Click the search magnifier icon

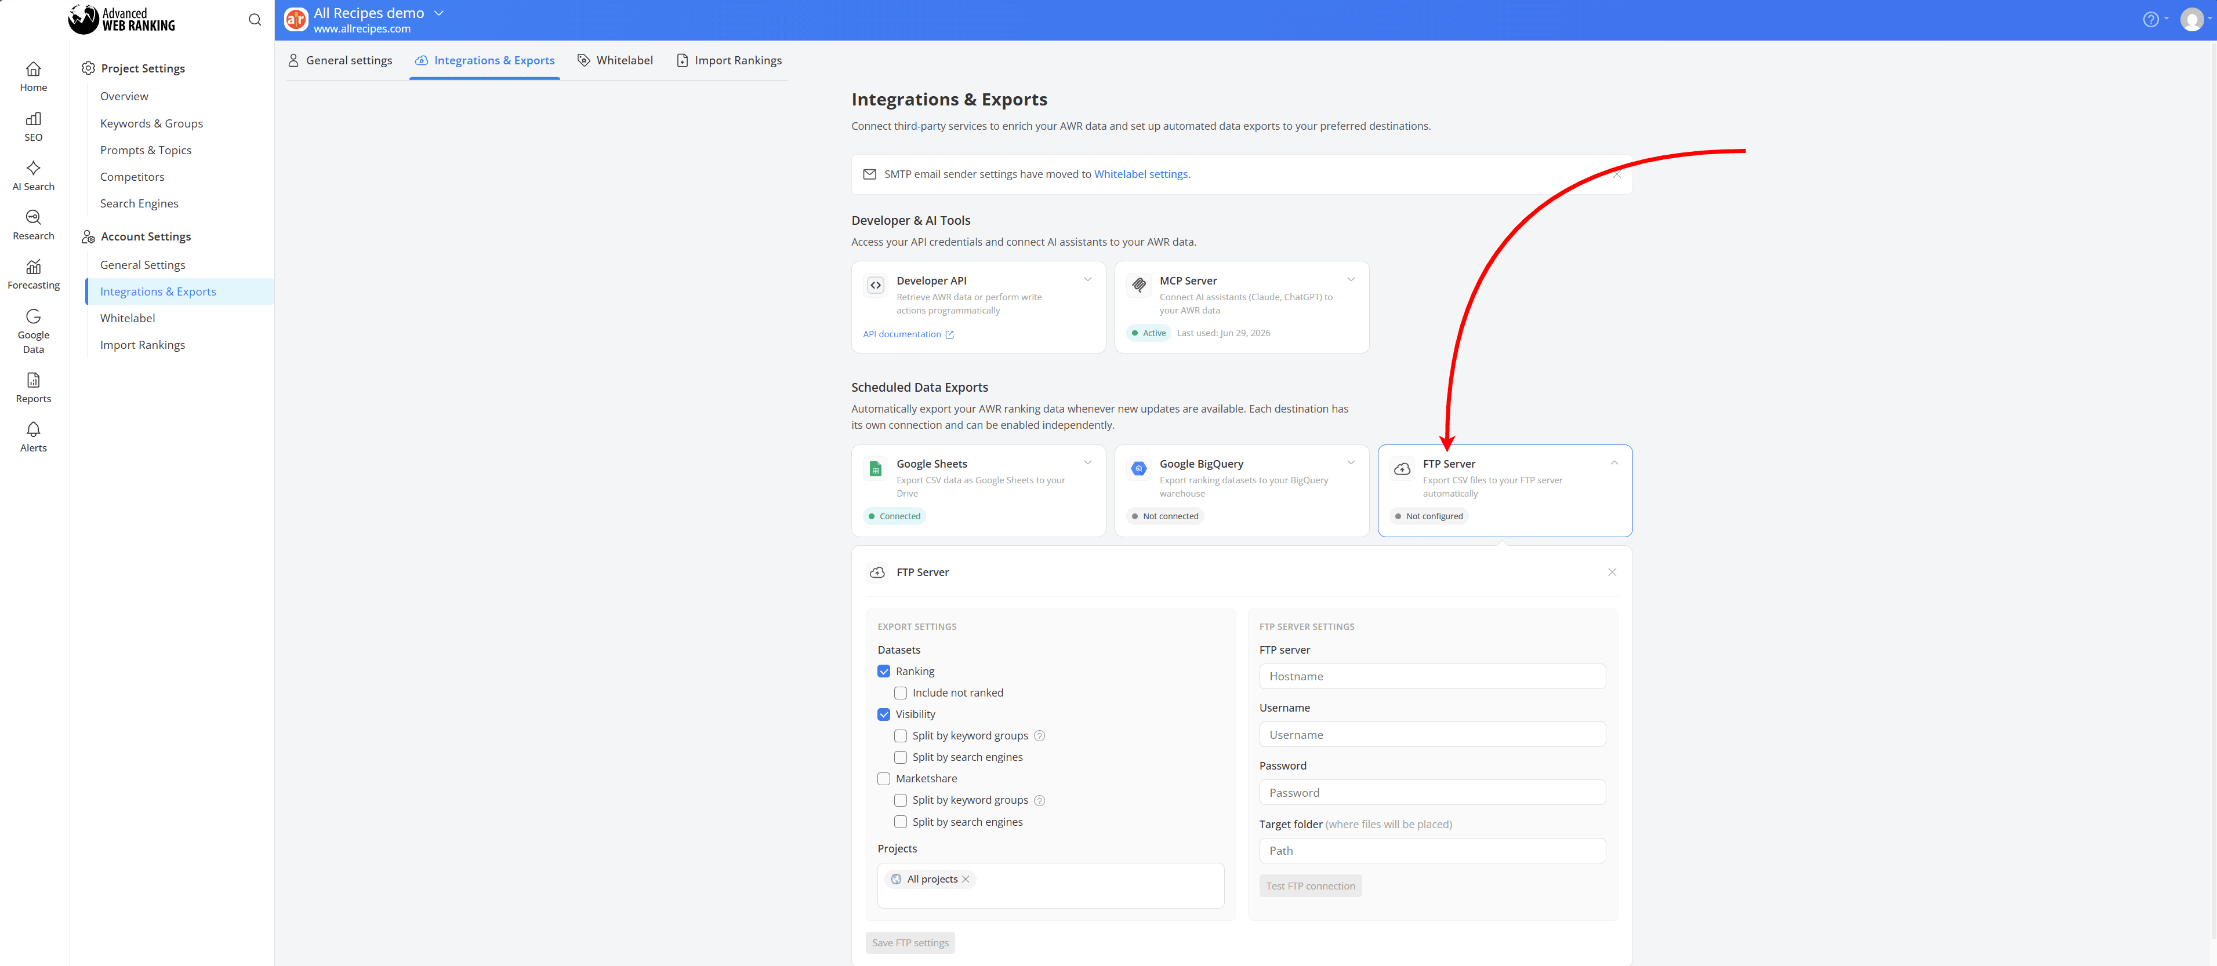tap(255, 20)
